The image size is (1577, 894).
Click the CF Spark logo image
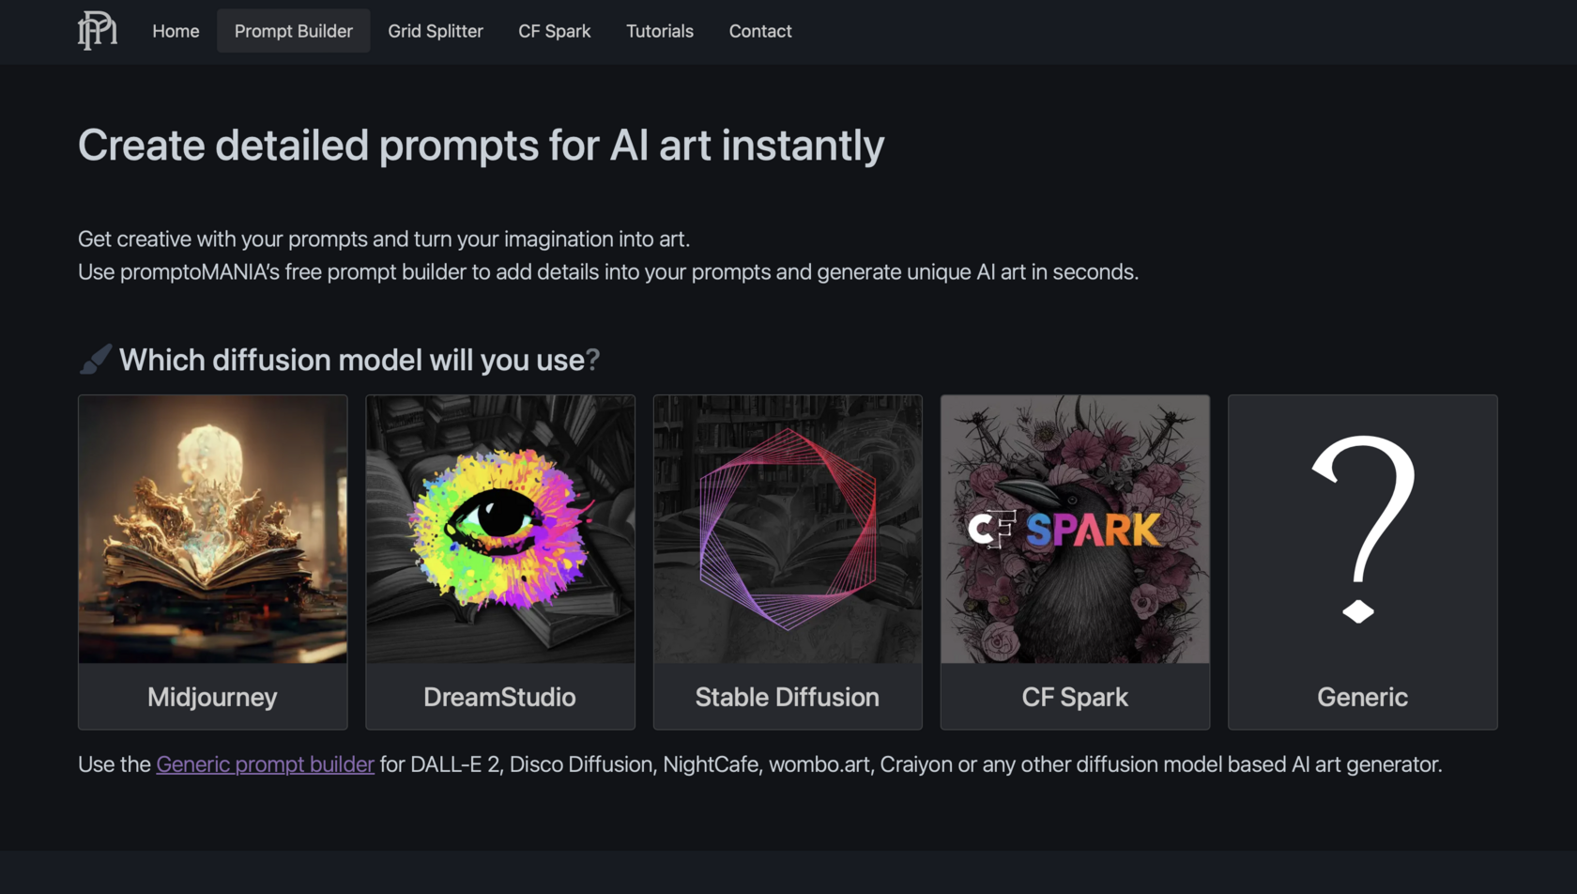pos(1075,530)
